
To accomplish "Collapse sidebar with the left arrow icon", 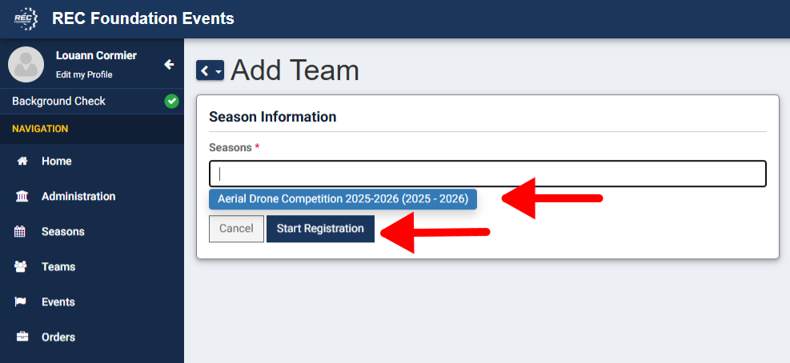I will point(169,65).
